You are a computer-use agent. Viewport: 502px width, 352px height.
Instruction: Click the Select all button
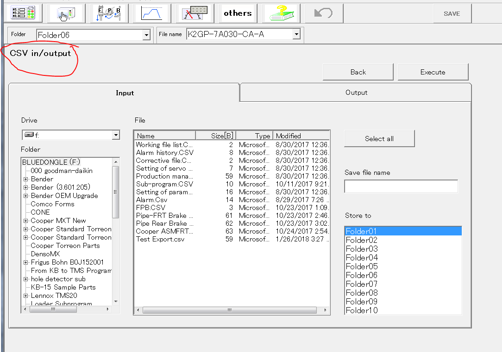379,139
